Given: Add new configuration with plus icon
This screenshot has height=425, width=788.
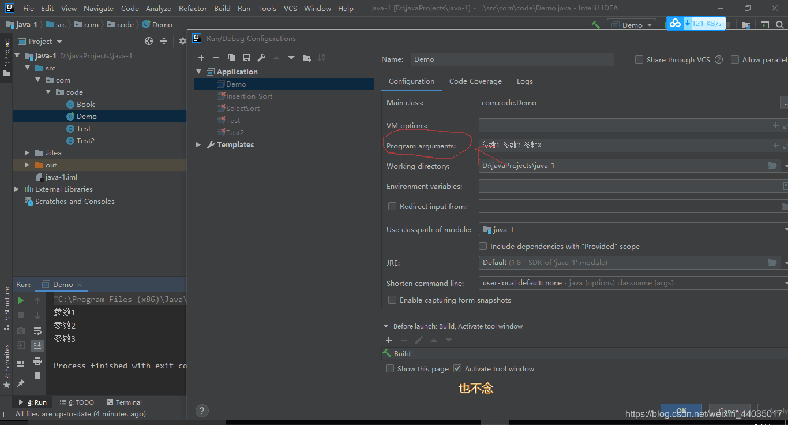Looking at the screenshot, I should coord(201,58).
